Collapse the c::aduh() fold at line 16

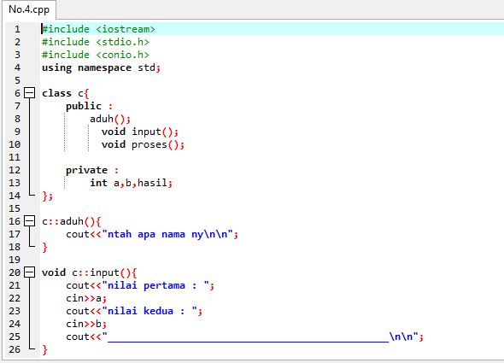point(30,221)
